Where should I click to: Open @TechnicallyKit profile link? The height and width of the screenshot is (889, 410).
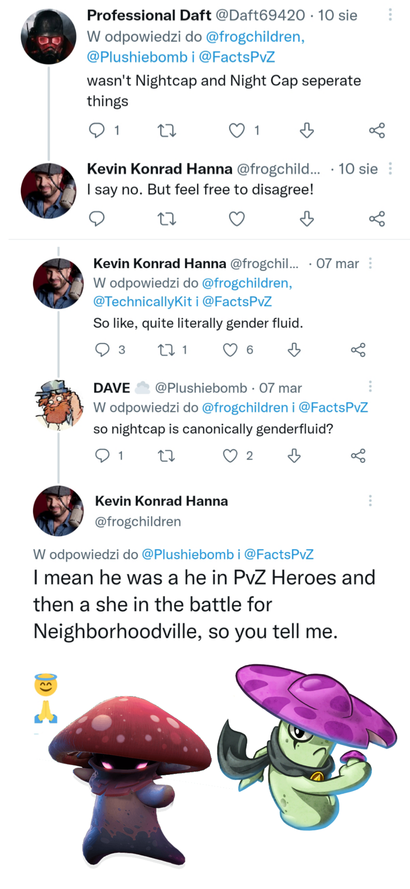tap(142, 302)
